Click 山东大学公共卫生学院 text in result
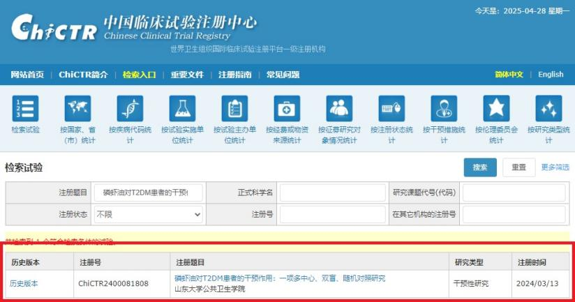This screenshot has width=575, height=302. 210,289
